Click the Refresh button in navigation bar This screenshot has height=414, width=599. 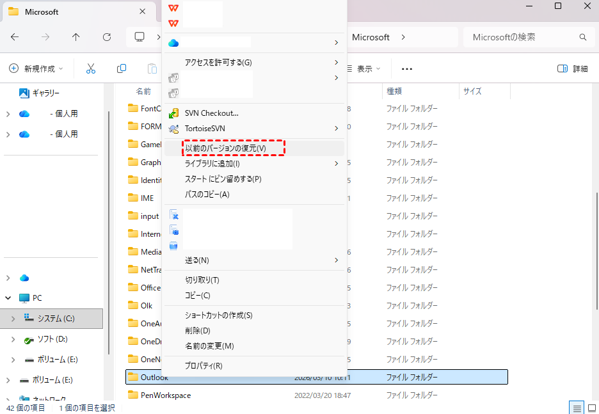(x=107, y=37)
